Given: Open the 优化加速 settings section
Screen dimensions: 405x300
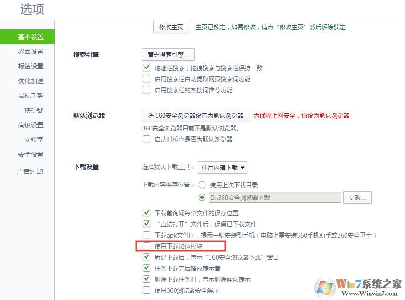Looking at the screenshot, I should [x=31, y=81].
